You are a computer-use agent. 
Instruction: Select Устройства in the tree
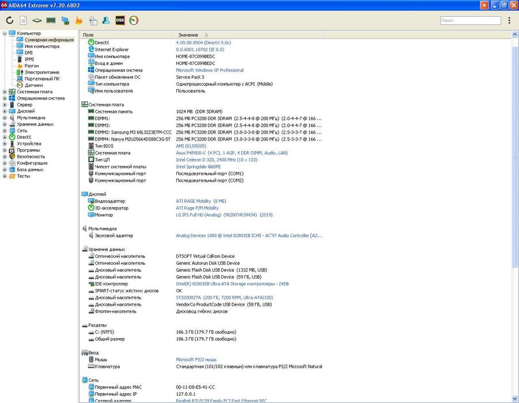pyautogui.click(x=29, y=143)
